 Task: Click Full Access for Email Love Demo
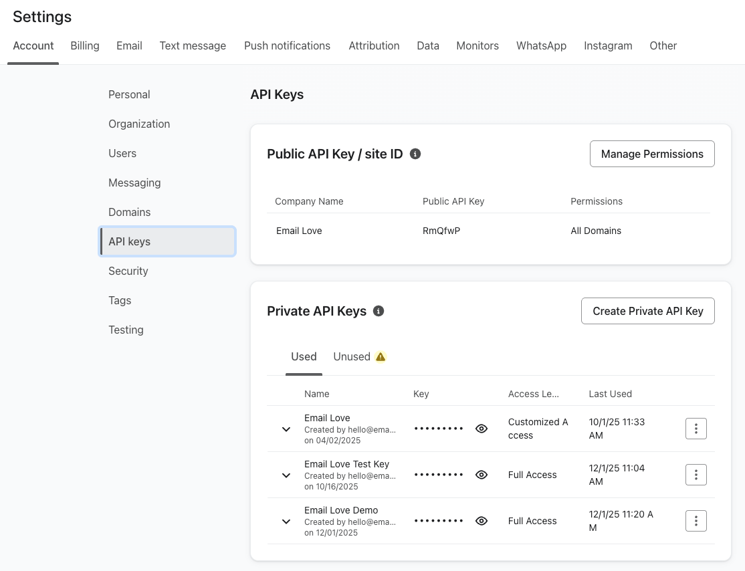click(532, 521)
